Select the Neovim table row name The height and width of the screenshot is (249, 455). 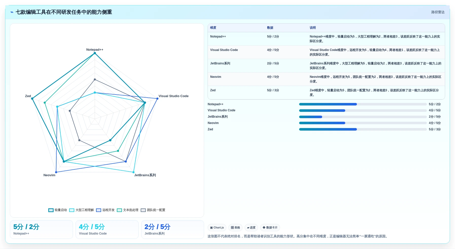(x=216, y=77)
